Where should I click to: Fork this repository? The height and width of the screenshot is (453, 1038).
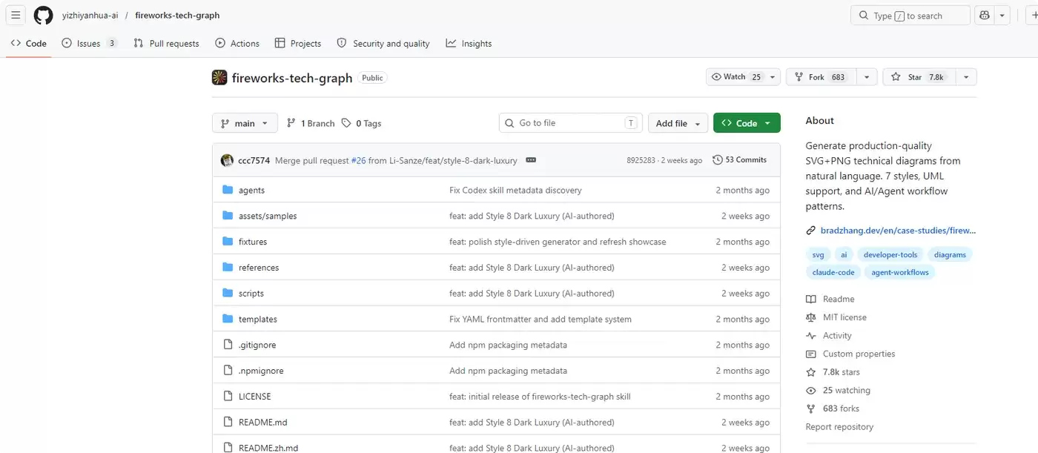822,77
